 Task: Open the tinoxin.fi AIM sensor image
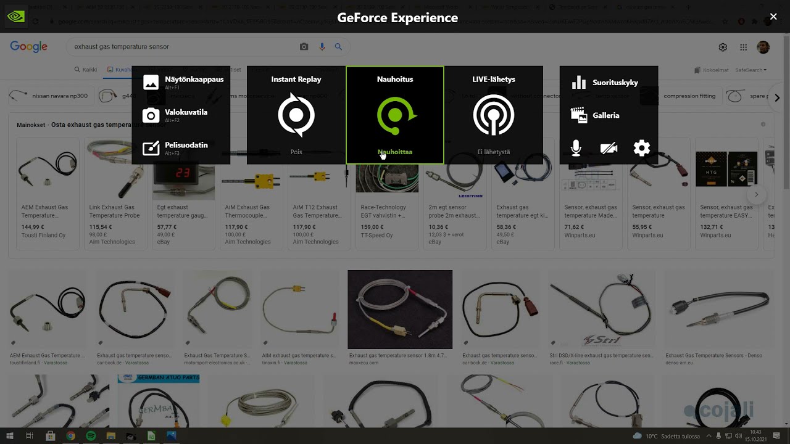[x=300, y=310]
